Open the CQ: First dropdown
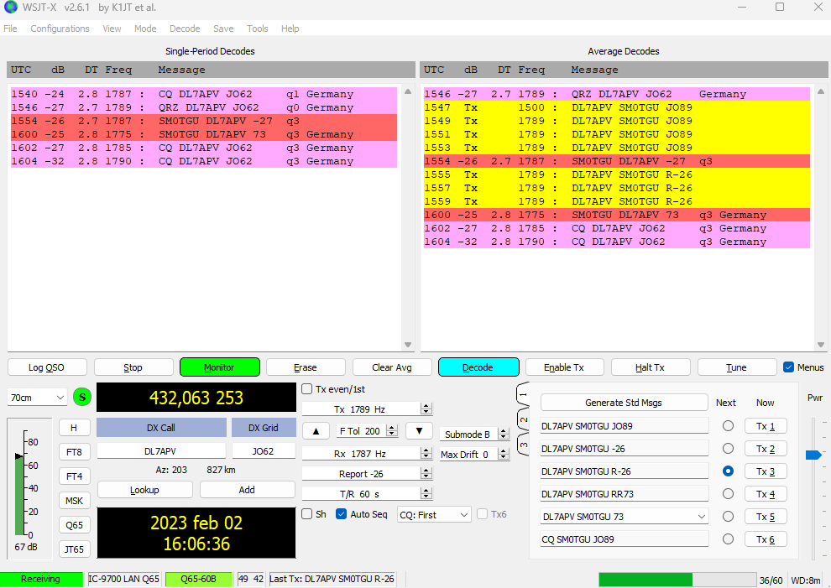This screenshot has height=588, width=831. click(x=434, y=515)
